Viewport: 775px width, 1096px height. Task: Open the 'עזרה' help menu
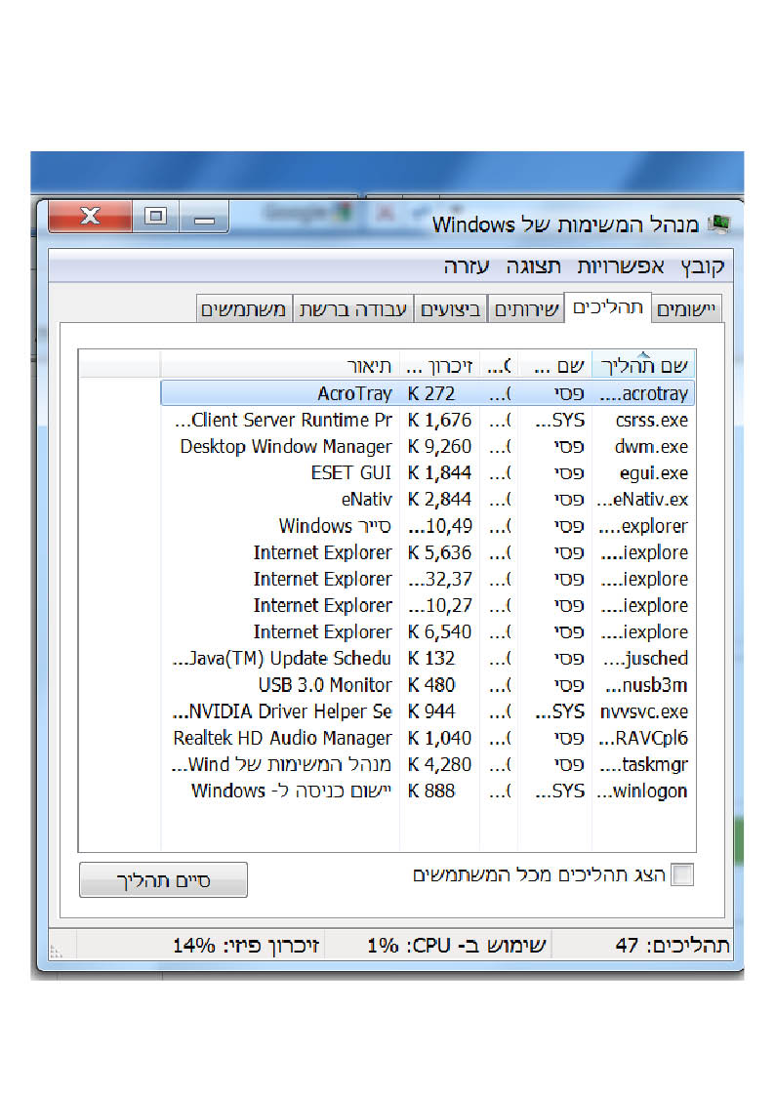coord(467,266)
